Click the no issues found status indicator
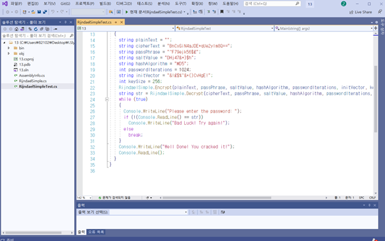The image size is (385, 241). click(x=114, y=198)
